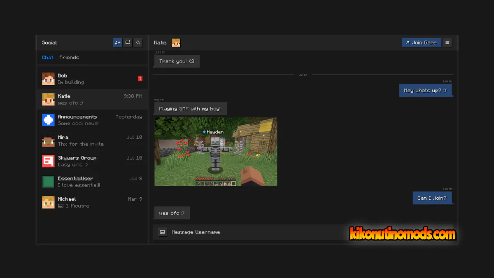The height and width of the screenshot is (278, 494).
Task: Open Bob's chat 'Im building'
Action: 92,79
